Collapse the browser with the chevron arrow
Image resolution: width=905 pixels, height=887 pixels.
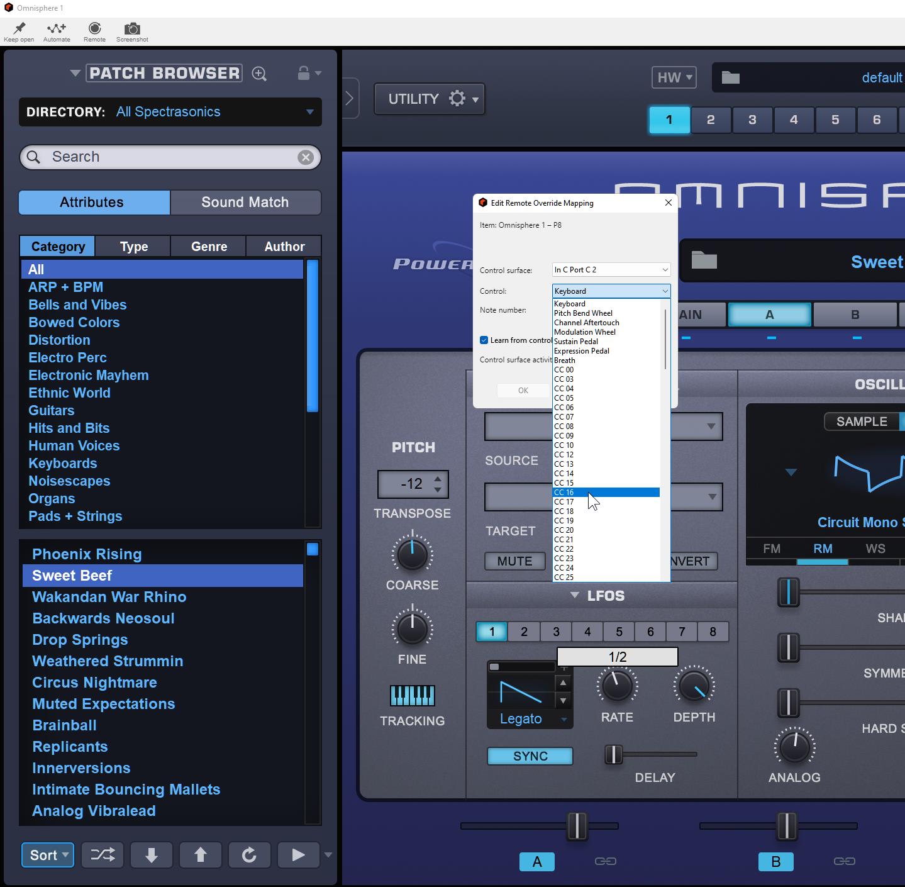[350, 98]
